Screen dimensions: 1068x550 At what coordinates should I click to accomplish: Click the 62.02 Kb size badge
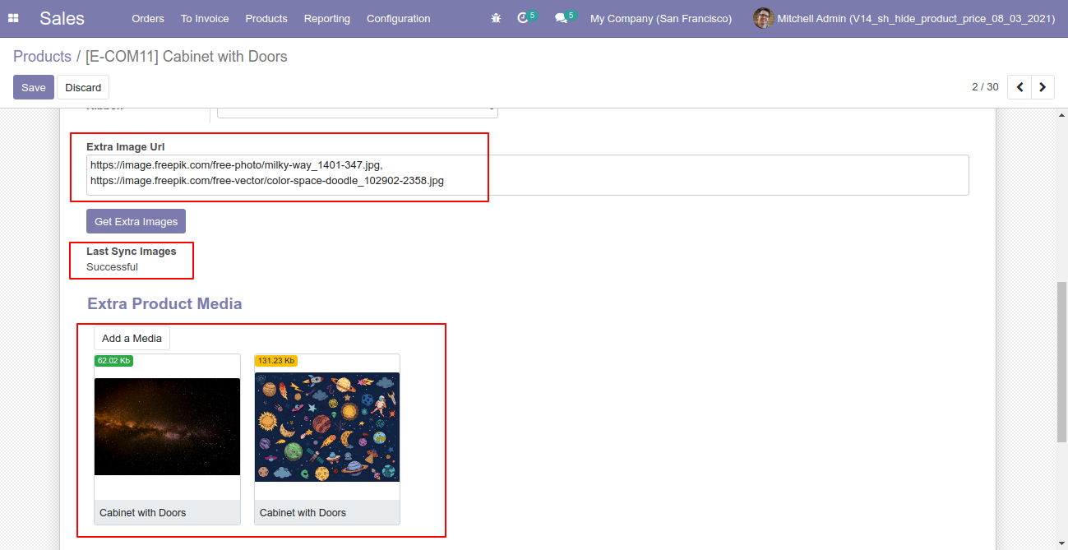coord(113,360)
